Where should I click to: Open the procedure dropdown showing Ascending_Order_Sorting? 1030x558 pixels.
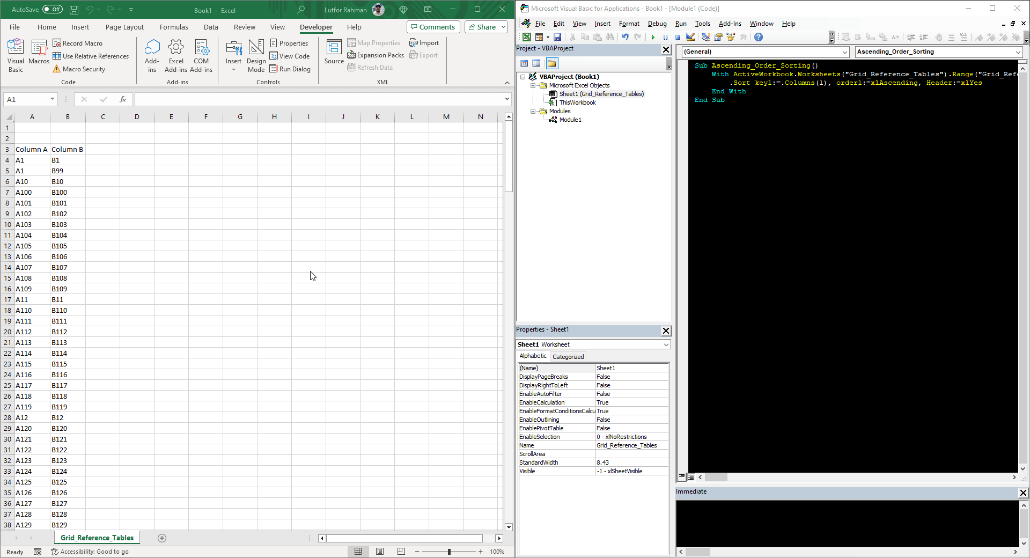point(1018,52)
